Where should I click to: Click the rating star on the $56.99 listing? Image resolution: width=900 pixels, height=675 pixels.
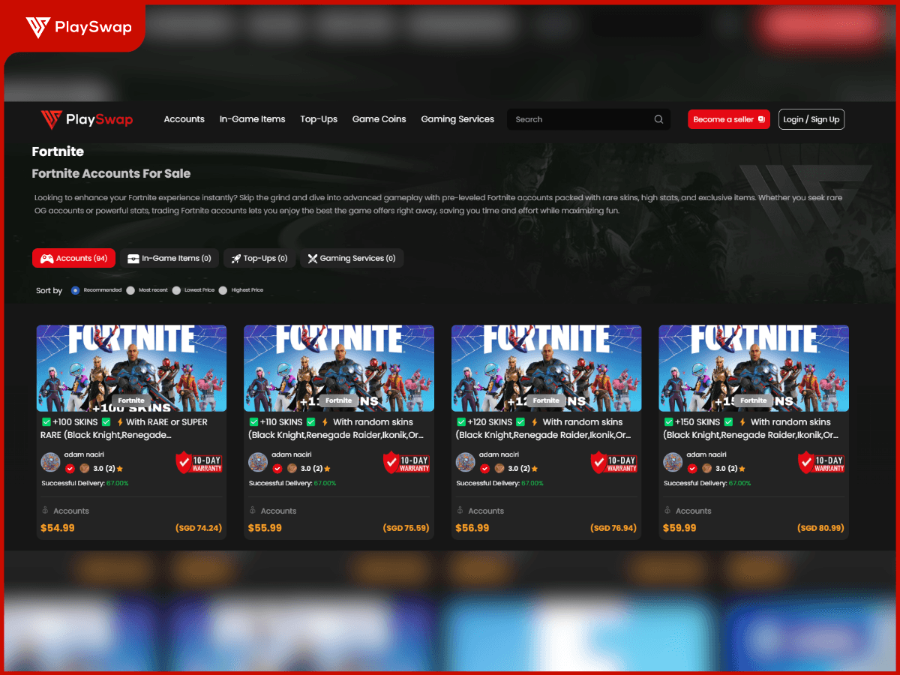coord(535,469)
